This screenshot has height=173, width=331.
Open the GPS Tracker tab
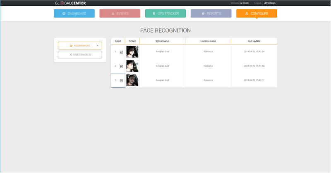click(x=165, y=14)
